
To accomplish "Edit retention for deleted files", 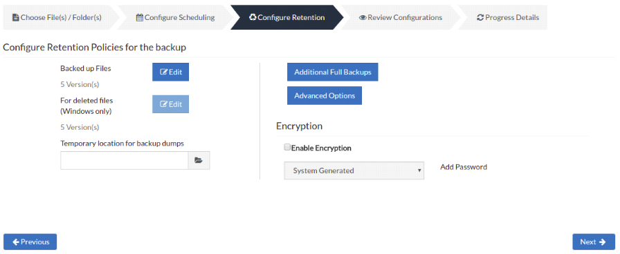I will (x=170, y=104).
